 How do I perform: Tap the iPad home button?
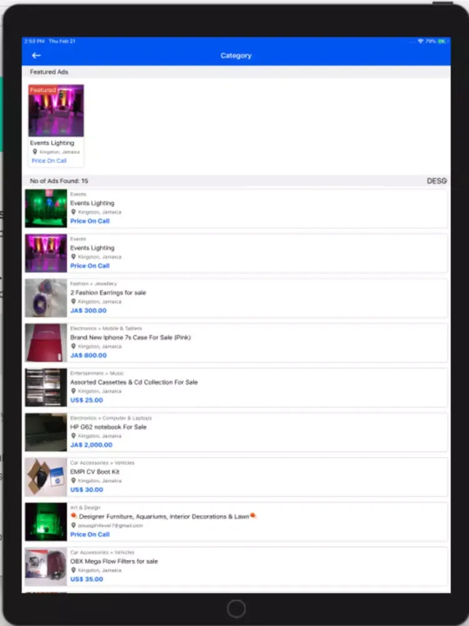point(236,609)
